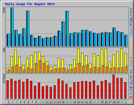Click the chart title 'Daily usage for August 2014'
Viewport: 134px width, 105px height.
click(x=30, y=4)
